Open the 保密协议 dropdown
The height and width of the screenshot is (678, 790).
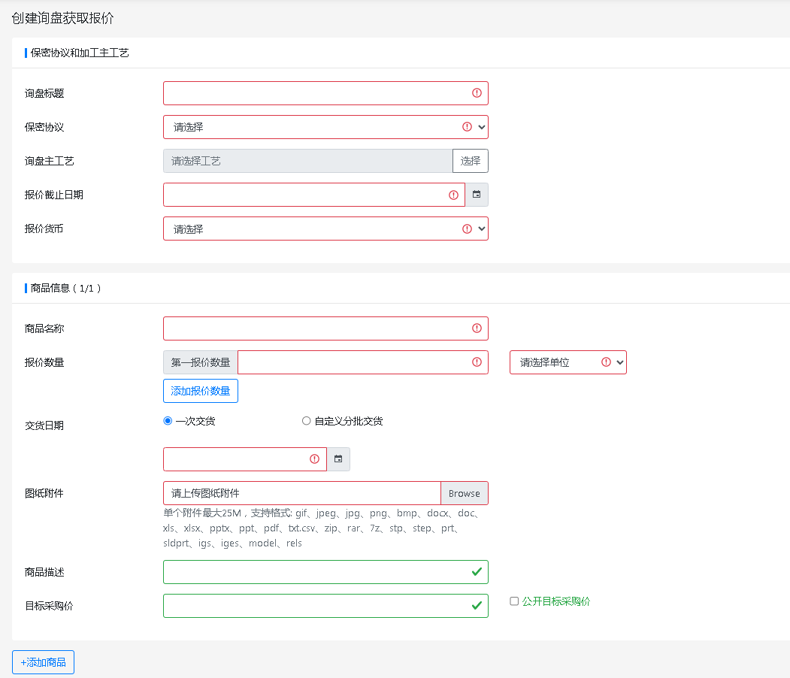(325, 127)
